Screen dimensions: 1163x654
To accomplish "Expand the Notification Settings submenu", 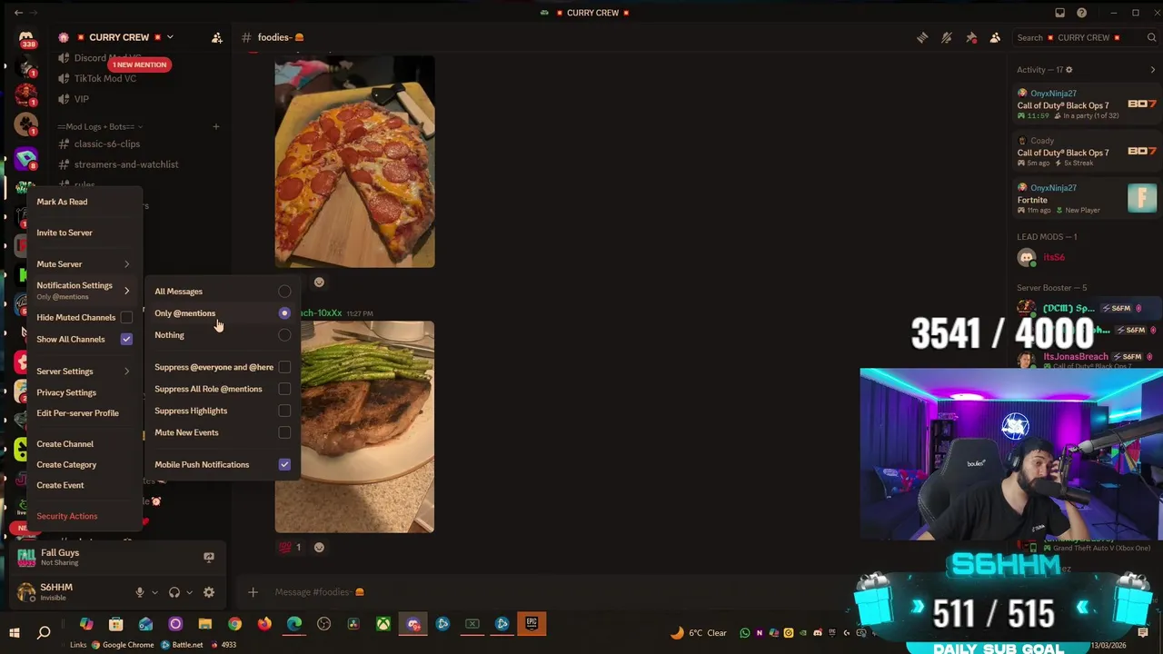I will [x=84, y=290].
